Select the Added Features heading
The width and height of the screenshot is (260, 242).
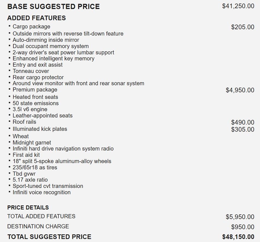pyautogui.click(x=36, y=18)
